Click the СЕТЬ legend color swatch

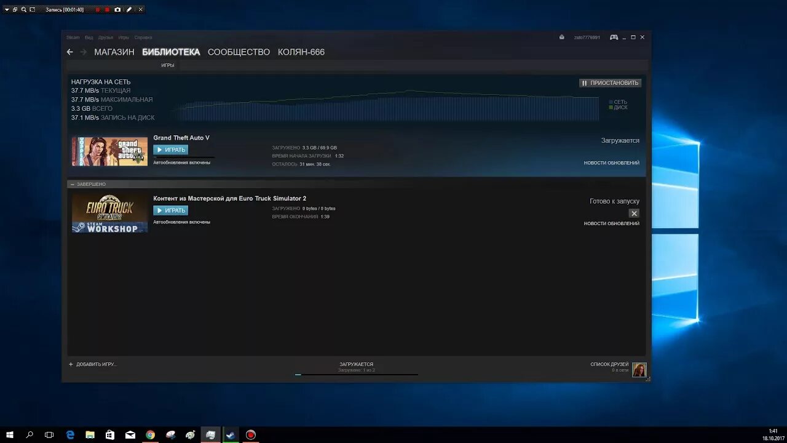tap(611, 102)
